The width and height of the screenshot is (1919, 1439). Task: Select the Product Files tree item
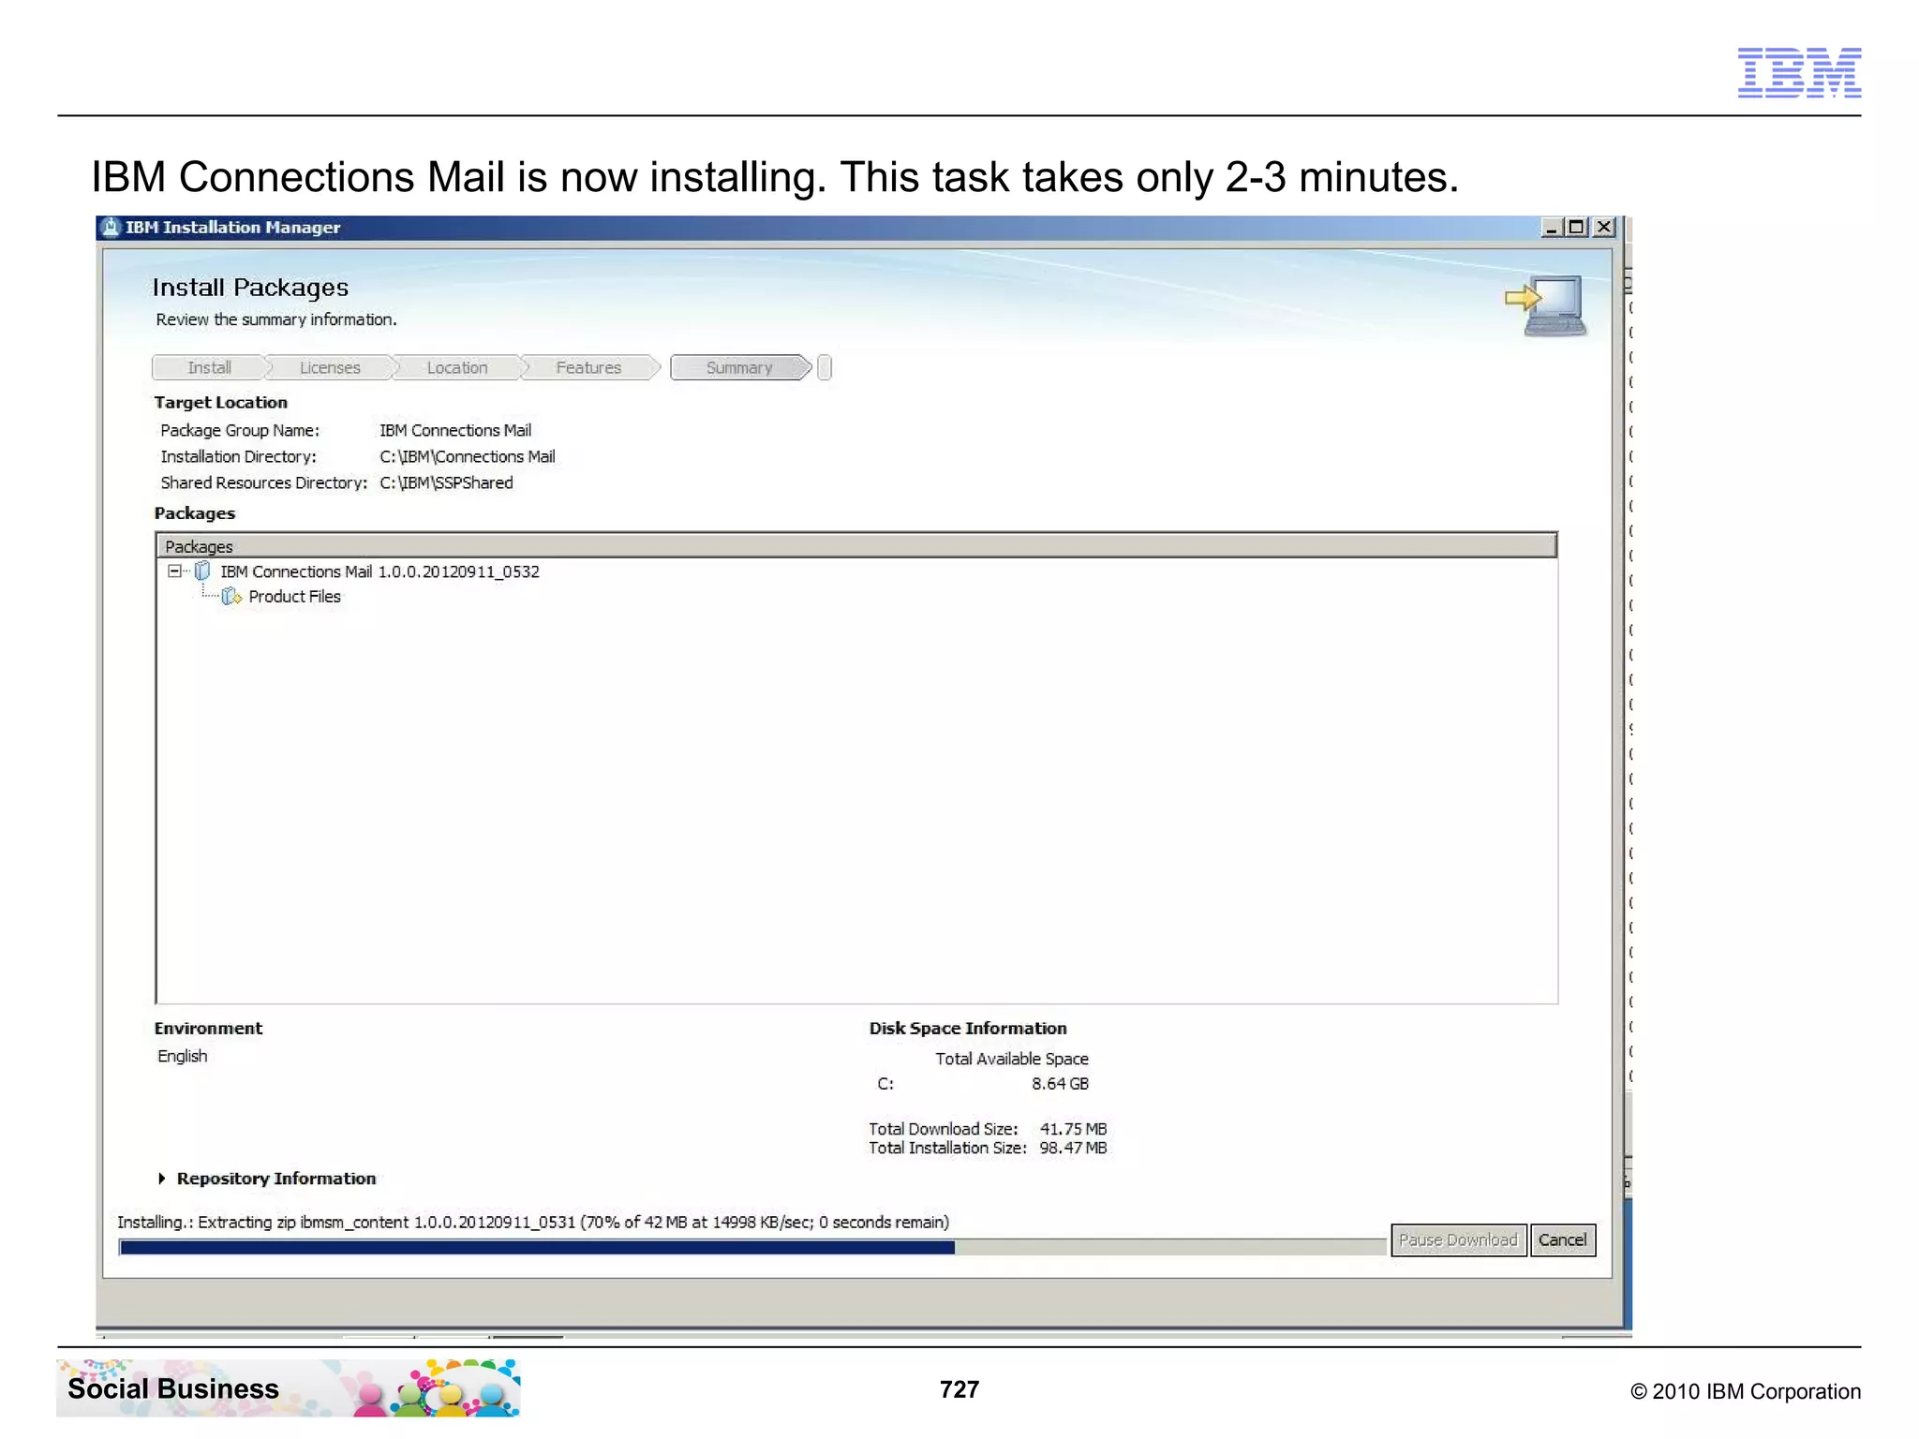[294, 597]
